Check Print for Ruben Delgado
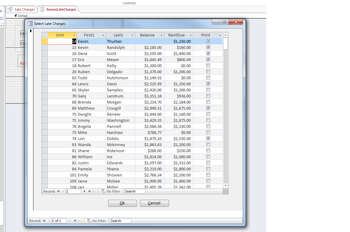 tap(208, 72)
